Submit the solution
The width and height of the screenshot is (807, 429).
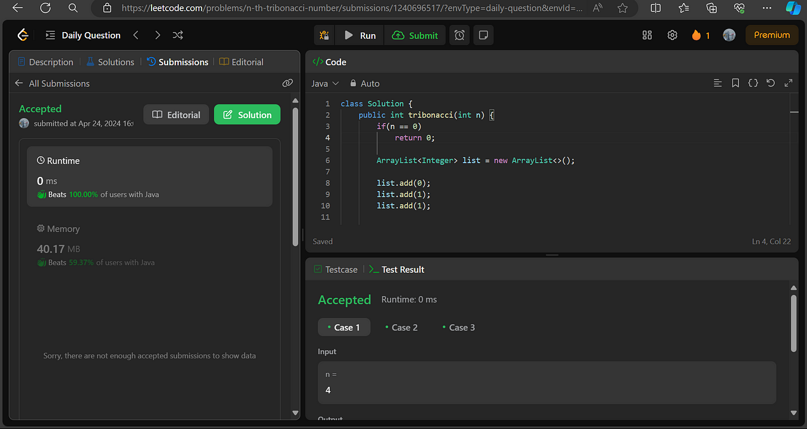(415, 35)
